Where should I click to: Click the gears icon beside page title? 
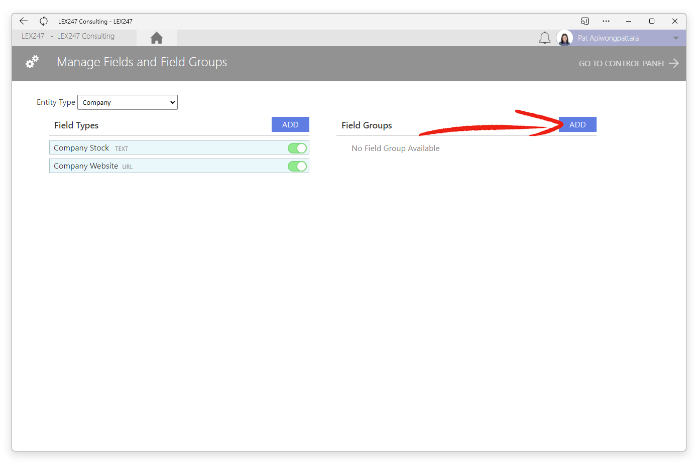(x=32, y=62)
